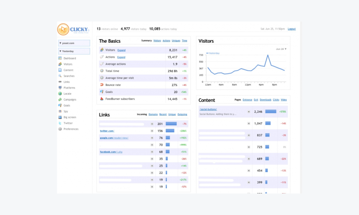Click the Goals flag icon in the sidebar

tap(61, 105)
